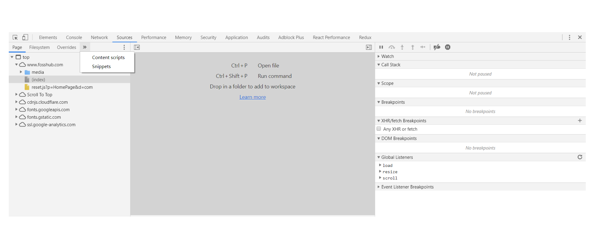This screenshot has height=245, width=598.
Task: Open the Learn more link
Action: click(x=252, y=97)
